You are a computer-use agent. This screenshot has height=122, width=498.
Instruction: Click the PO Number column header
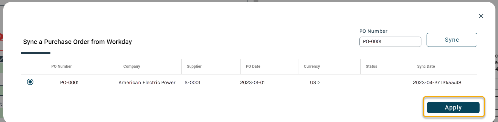click(61, 66)
